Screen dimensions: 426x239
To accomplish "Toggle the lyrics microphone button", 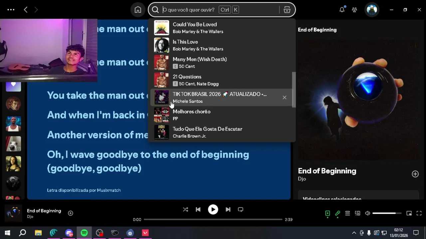I will (x=337, y=213).
